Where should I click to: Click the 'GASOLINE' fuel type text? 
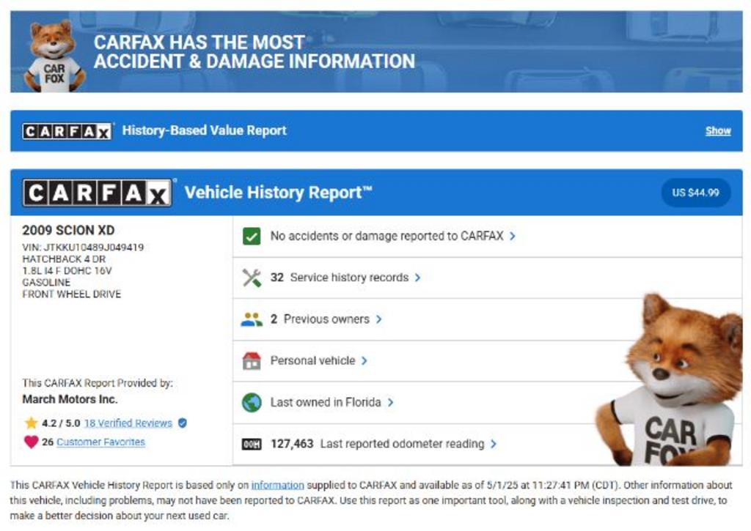[46, 283]
